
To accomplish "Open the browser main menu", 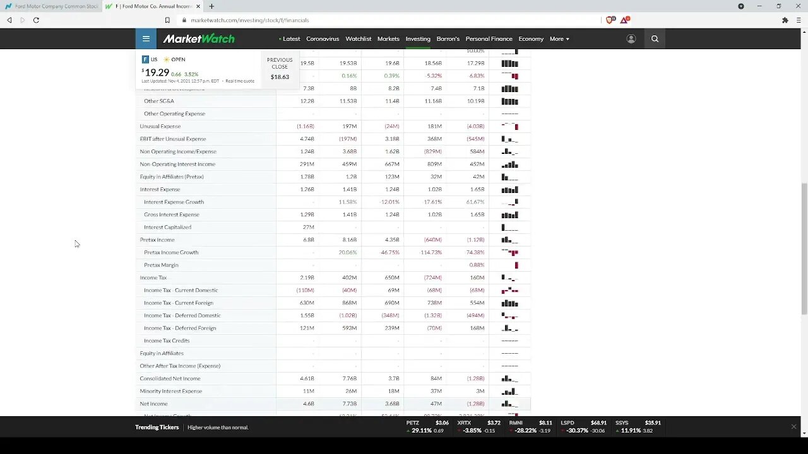I will pyautogui.click(x=799, y=20).
